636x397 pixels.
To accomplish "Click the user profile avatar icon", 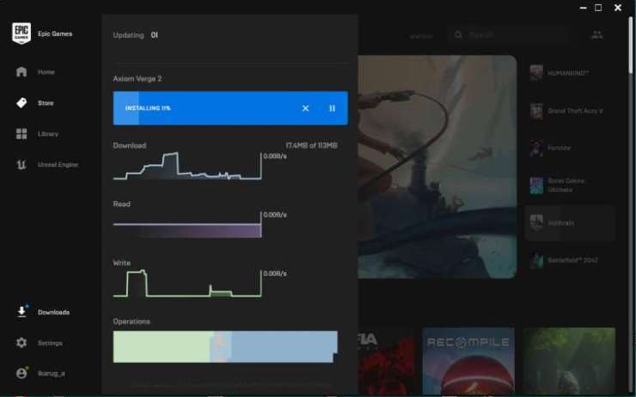I will [x=21, y=373].
